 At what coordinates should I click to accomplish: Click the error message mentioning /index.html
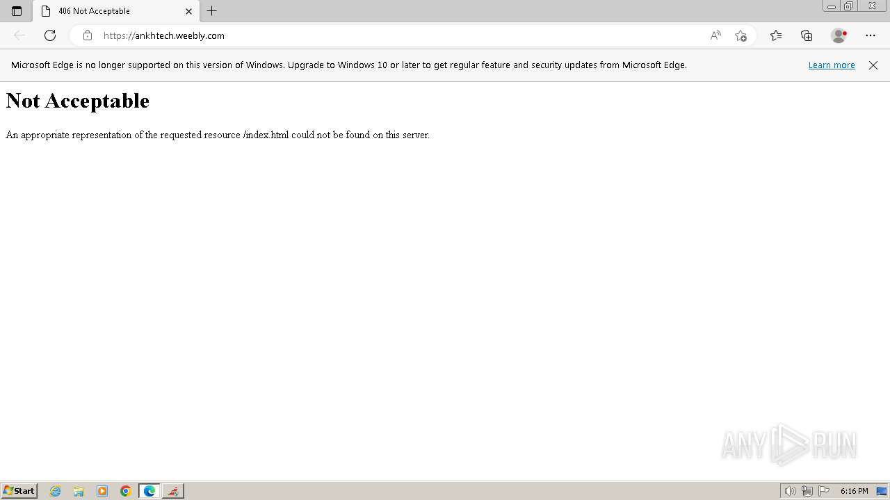[218, 135]
